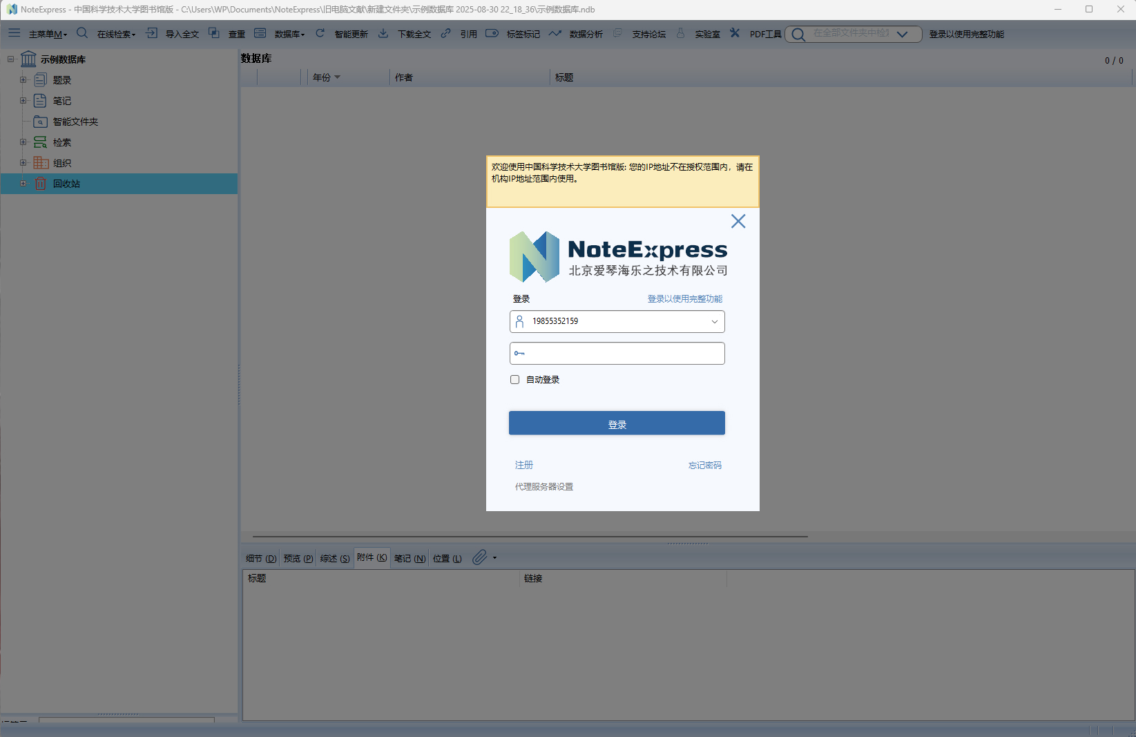Open the 主菜单 dropdown menu
Screen dimensions: 1136x737
click(x=48, y=34)
